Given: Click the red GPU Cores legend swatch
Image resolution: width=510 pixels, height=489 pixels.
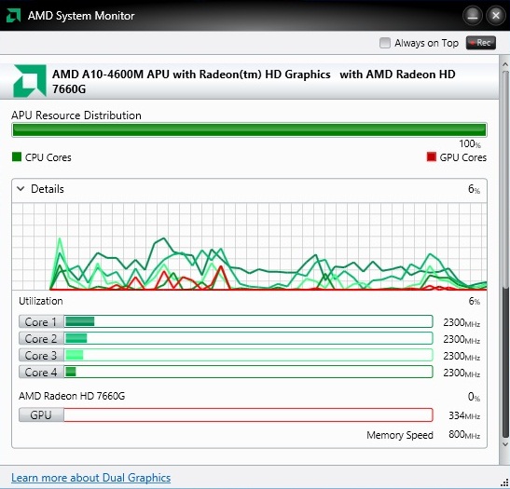Looking at the screenshot, I should click(x=432, y=156).
